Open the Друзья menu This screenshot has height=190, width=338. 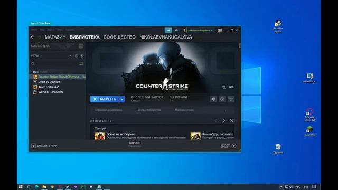coord(51,30)
